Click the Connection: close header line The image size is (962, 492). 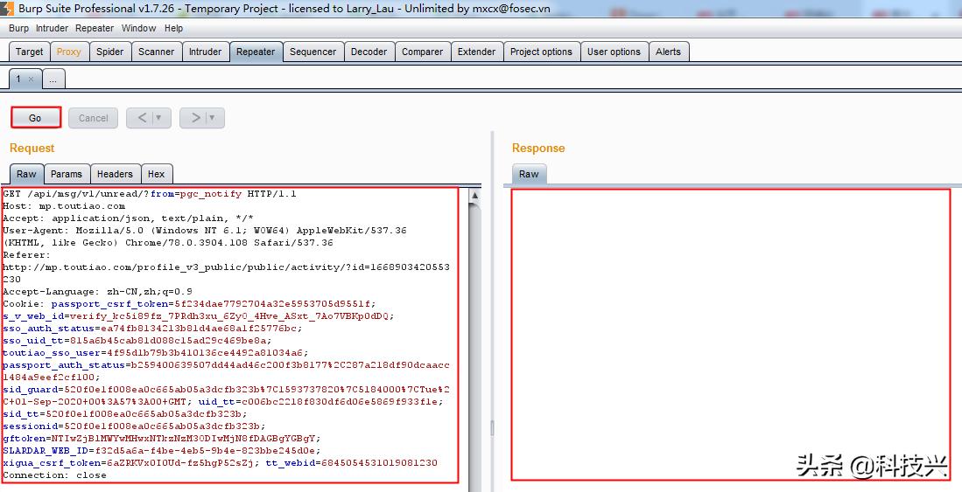pos(54,475)
